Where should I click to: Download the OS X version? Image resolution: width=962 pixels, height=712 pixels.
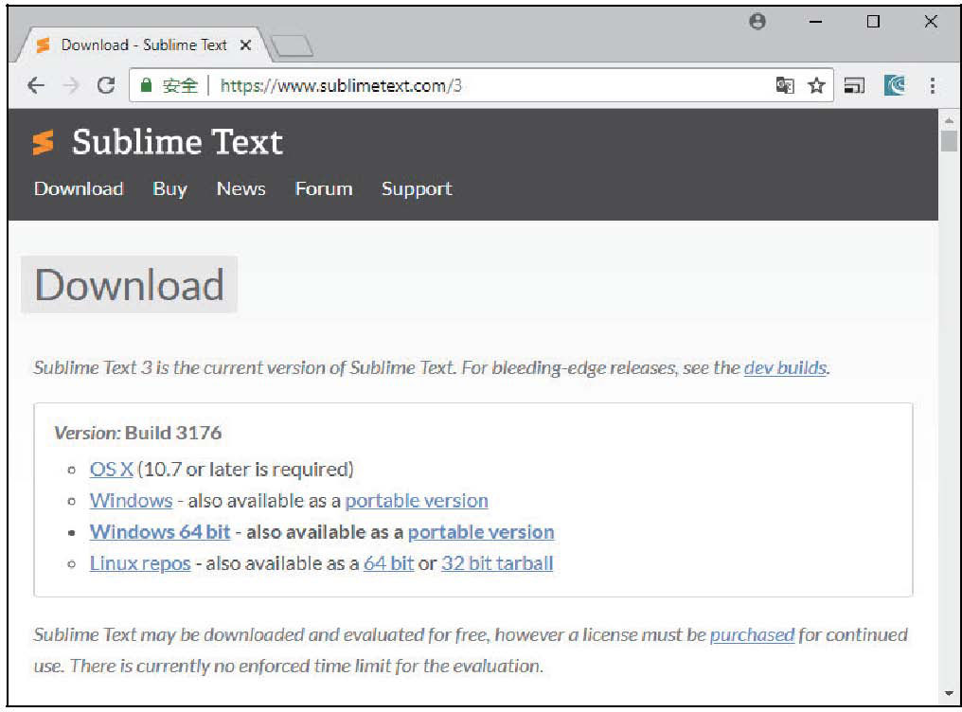pos(111,470)
